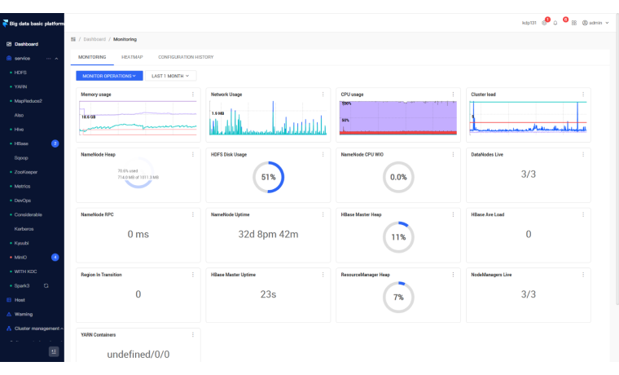This screenshot has height=375, width=619.
Task: Switch to the Configuration History tab
Action: tap(186, 57)
